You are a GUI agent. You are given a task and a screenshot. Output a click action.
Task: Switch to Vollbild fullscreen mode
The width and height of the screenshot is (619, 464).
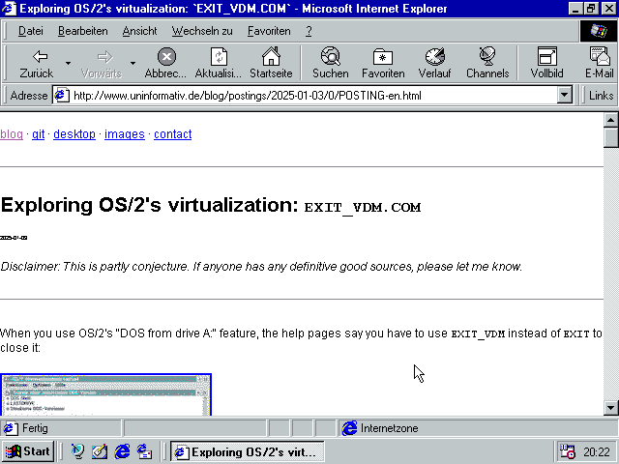(546, 63)
